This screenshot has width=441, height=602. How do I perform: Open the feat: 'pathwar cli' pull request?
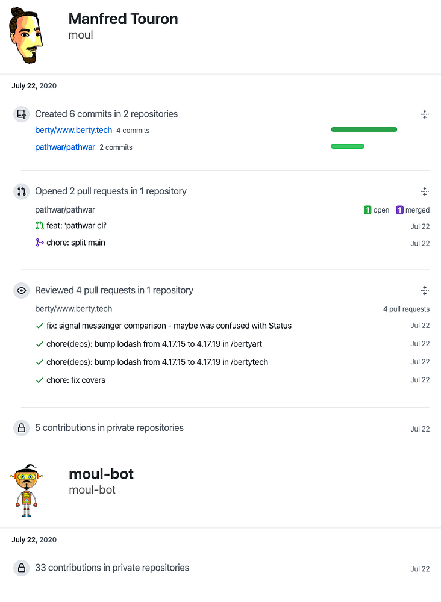(77, 226)
